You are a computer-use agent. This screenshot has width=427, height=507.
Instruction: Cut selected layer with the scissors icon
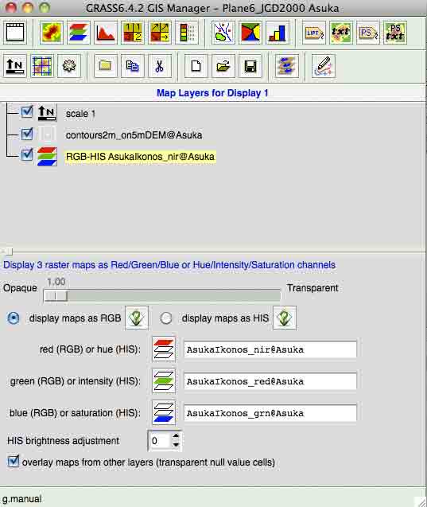(160, 66)
